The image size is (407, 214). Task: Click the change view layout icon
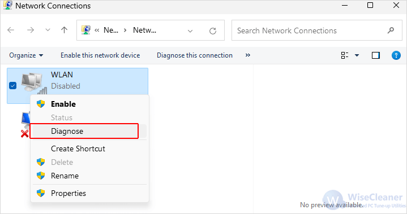pos(344,55)
